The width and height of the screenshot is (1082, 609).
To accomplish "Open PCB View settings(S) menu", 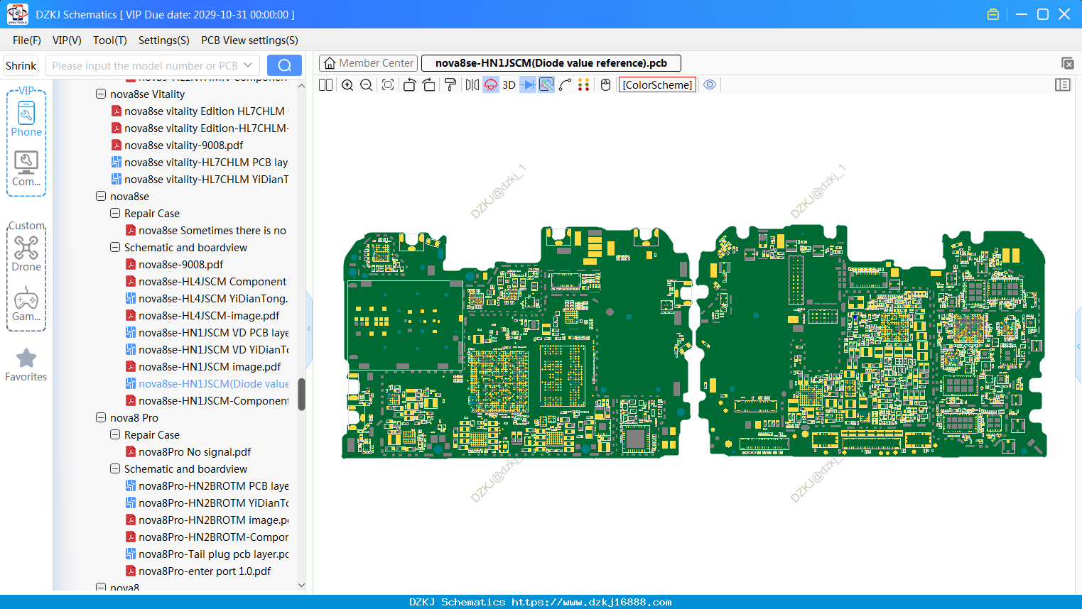I will pyautogui.click(x=249, y=40).
